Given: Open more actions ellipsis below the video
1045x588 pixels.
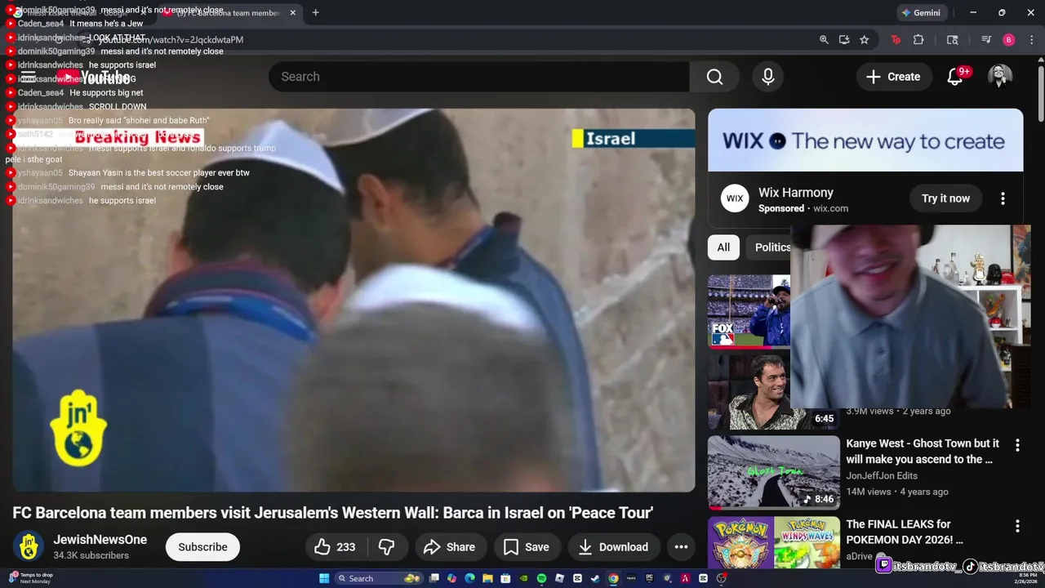Looking at the screenshot, I should click(681, 547).
